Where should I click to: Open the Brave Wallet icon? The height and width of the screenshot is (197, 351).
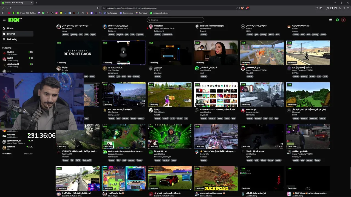pyautogui.click(x=336, y=8)
